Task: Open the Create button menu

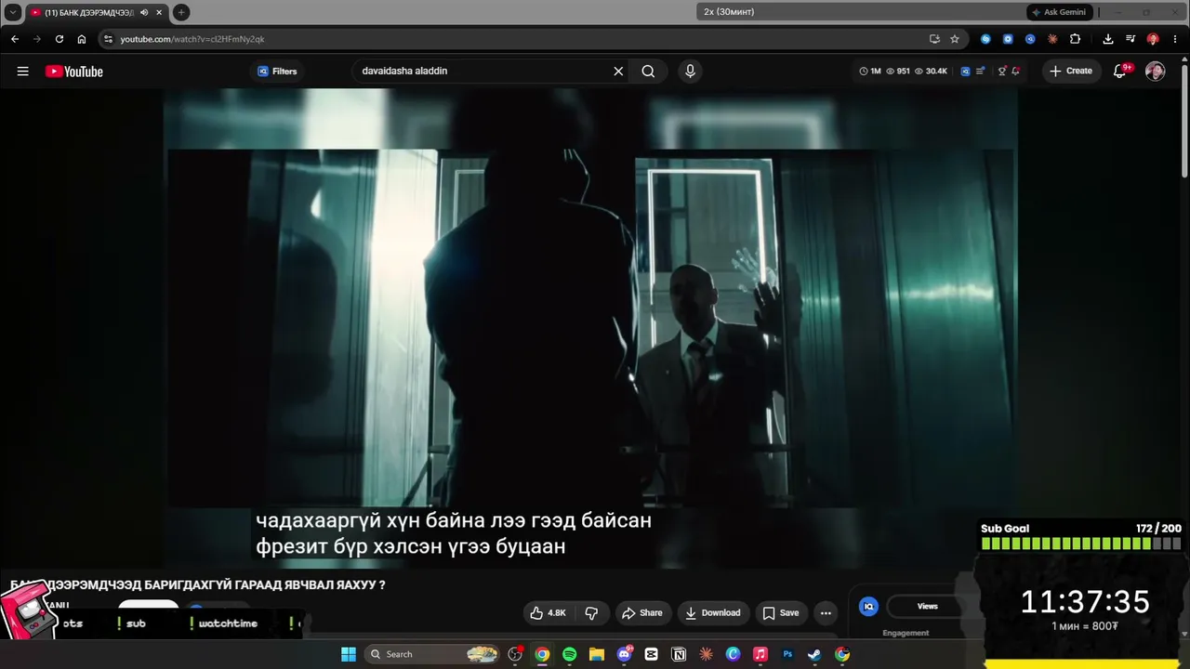Action: tap(1071, 72)
